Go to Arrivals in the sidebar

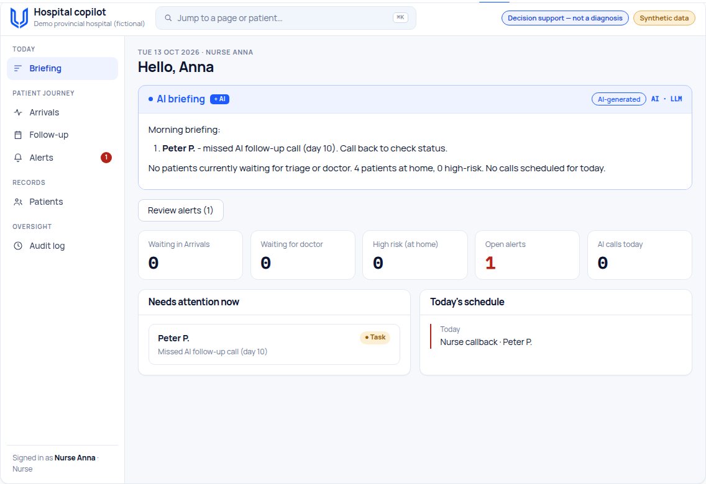point(63,112)
